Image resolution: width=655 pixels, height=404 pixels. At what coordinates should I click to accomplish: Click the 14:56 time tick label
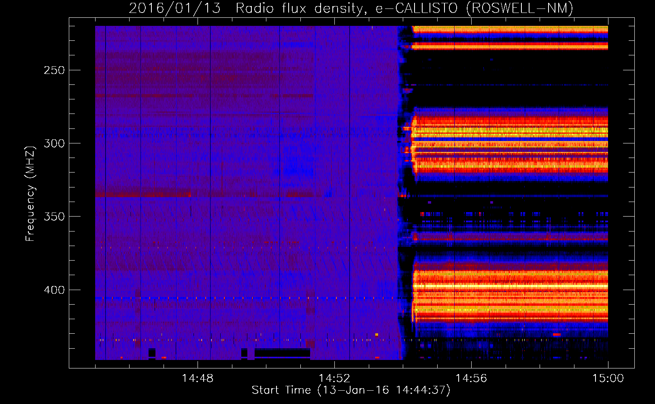[x=471, y=379]
